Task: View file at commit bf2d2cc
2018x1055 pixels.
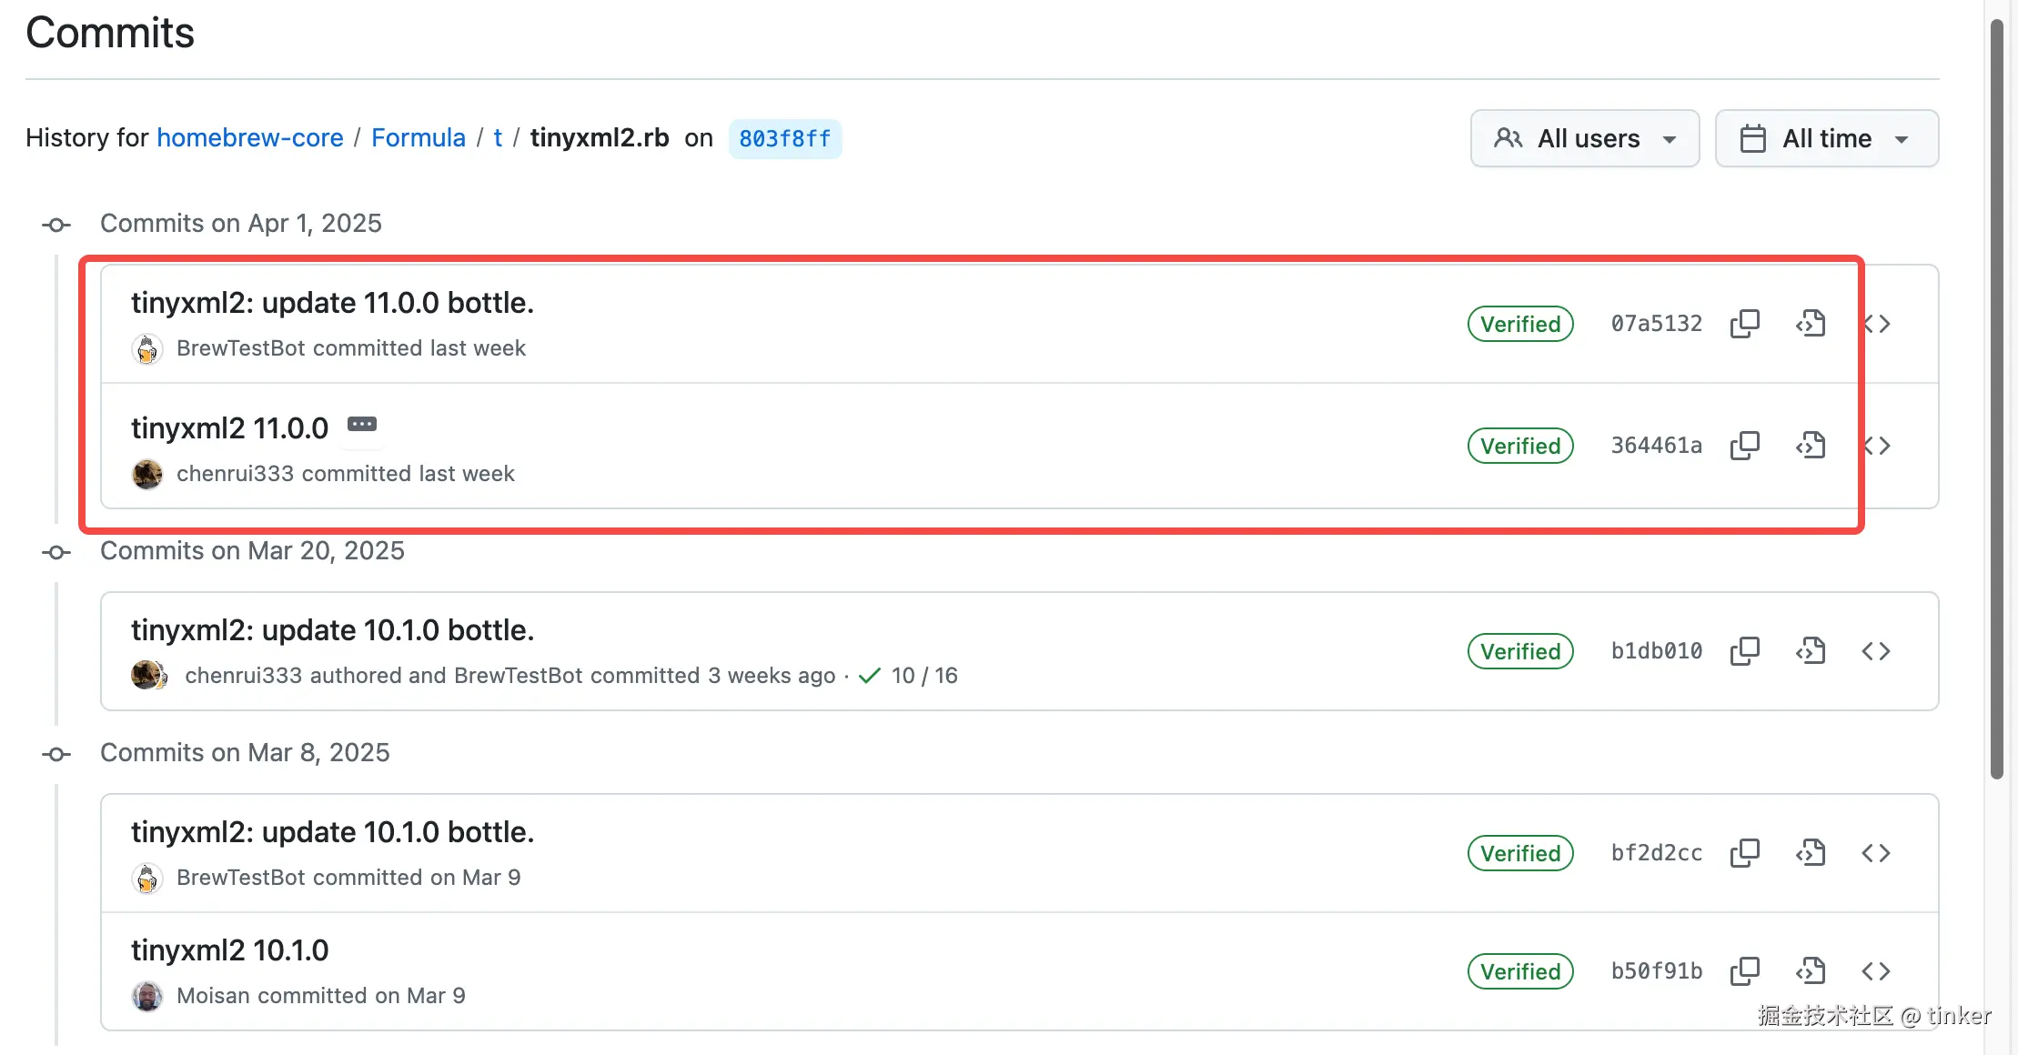Action: point(1811,853)
